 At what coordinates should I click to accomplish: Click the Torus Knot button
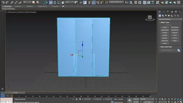point(175,27)
